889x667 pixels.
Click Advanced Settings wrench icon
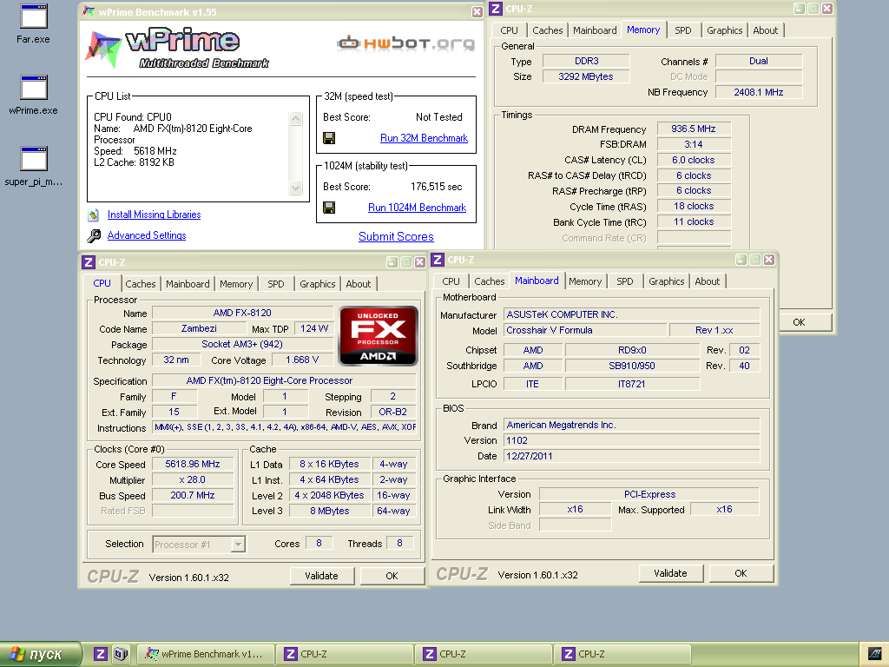[94, 235]
